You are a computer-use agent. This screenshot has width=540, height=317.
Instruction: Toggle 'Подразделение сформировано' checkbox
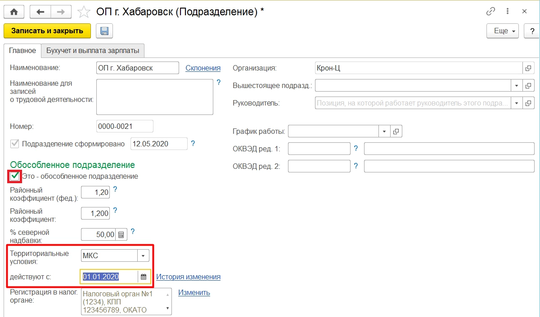15,144
